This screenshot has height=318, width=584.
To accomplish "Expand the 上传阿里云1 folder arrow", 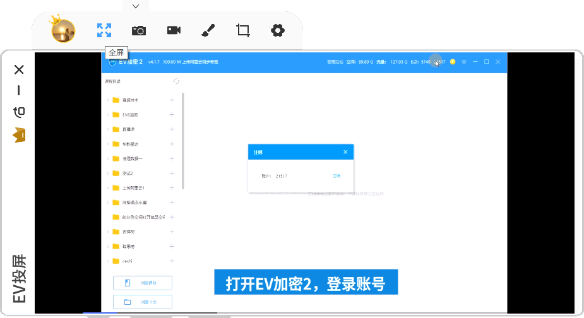I will (x=108, y=187).
